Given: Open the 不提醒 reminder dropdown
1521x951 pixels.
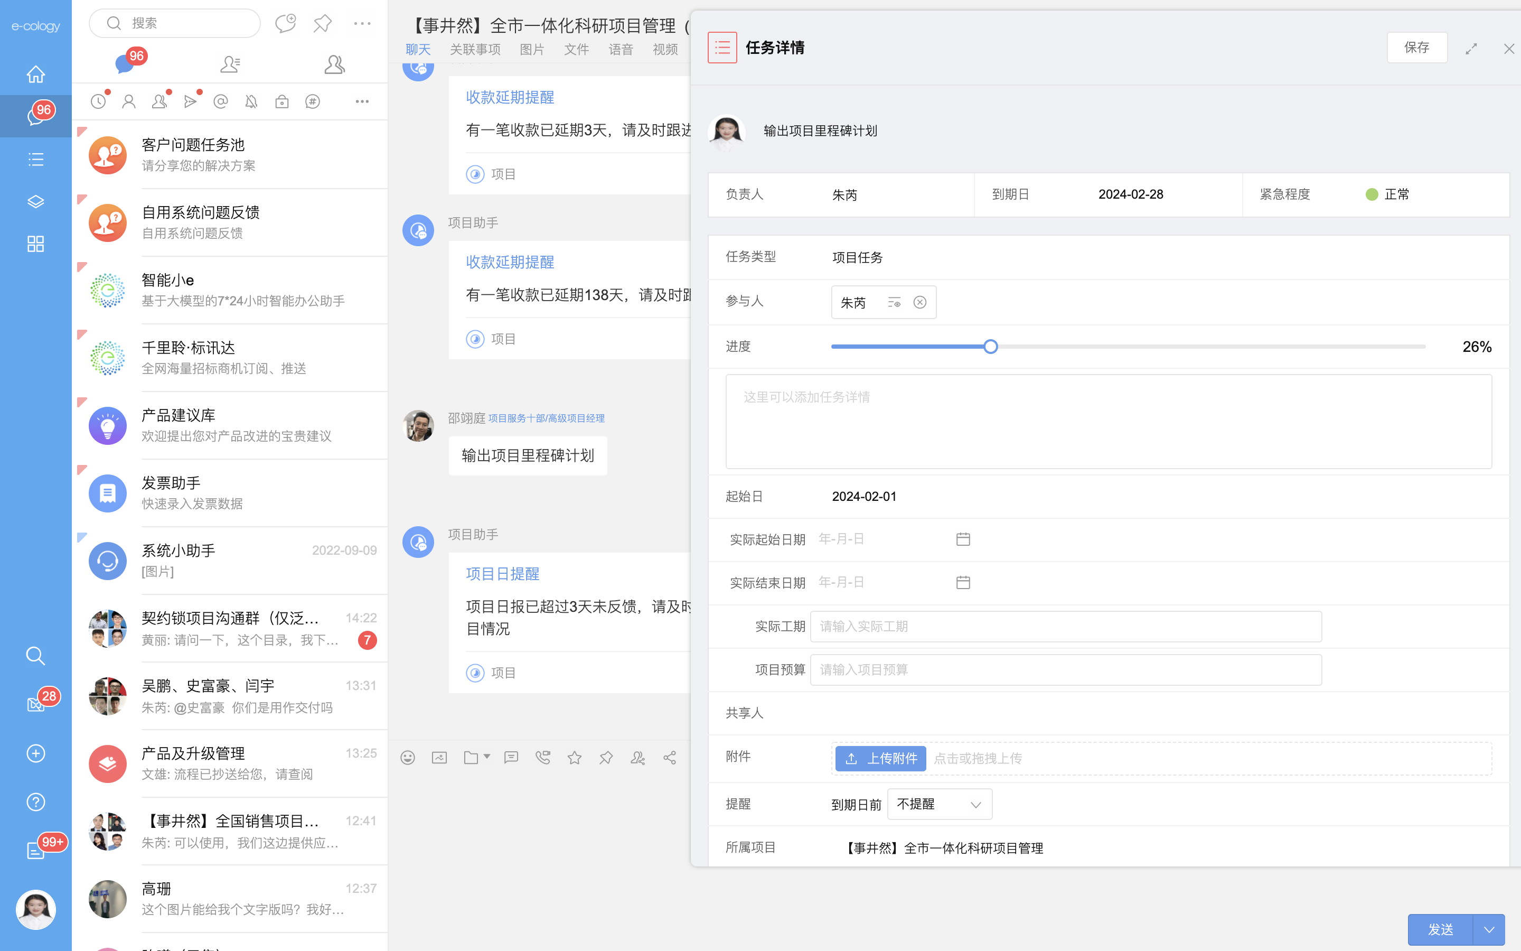Looking at the screenshot, I should pos(940,805).
